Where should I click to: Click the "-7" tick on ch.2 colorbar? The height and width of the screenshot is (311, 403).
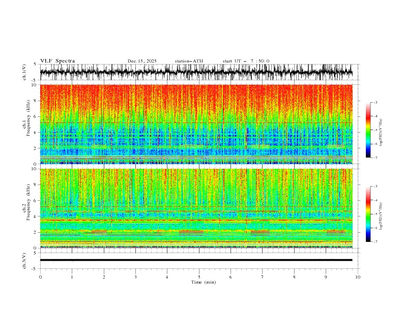(x=376, y=241)
